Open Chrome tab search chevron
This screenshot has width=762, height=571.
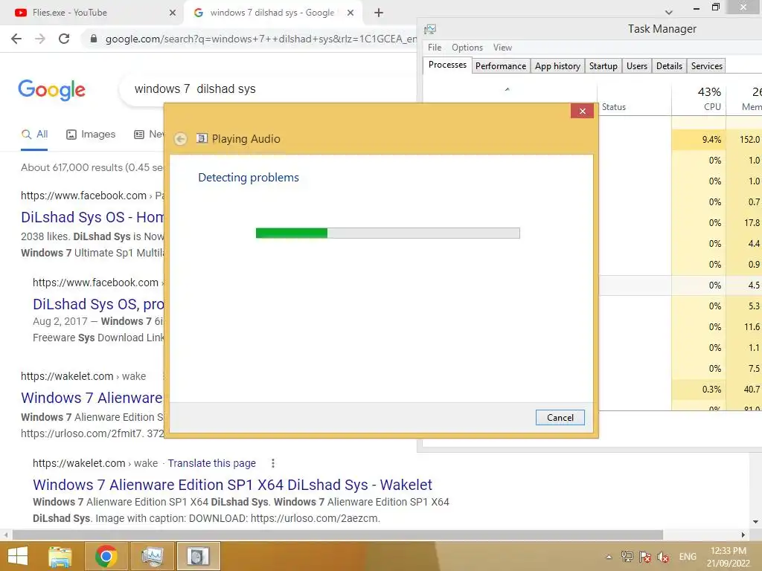[669, 13]
